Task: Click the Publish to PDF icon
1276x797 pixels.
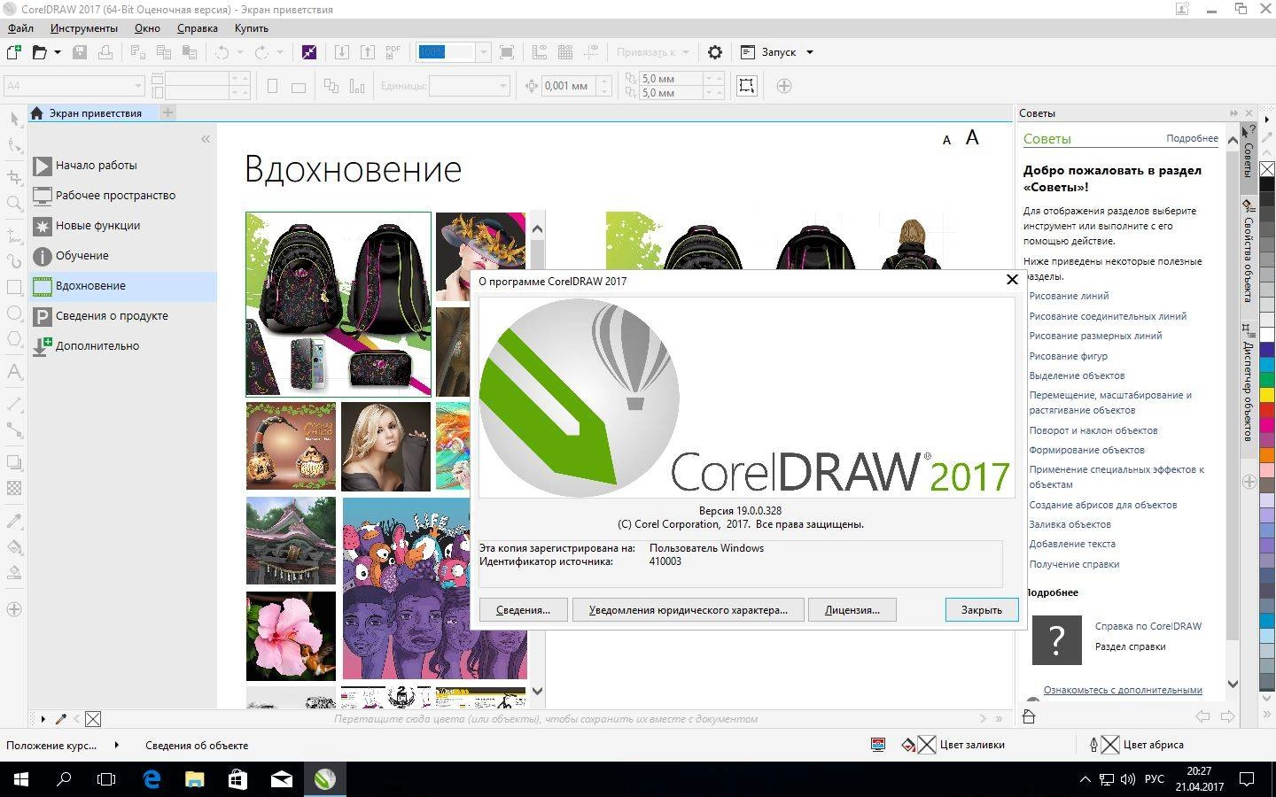Action: pyautogui.click(x=393, y=52)
